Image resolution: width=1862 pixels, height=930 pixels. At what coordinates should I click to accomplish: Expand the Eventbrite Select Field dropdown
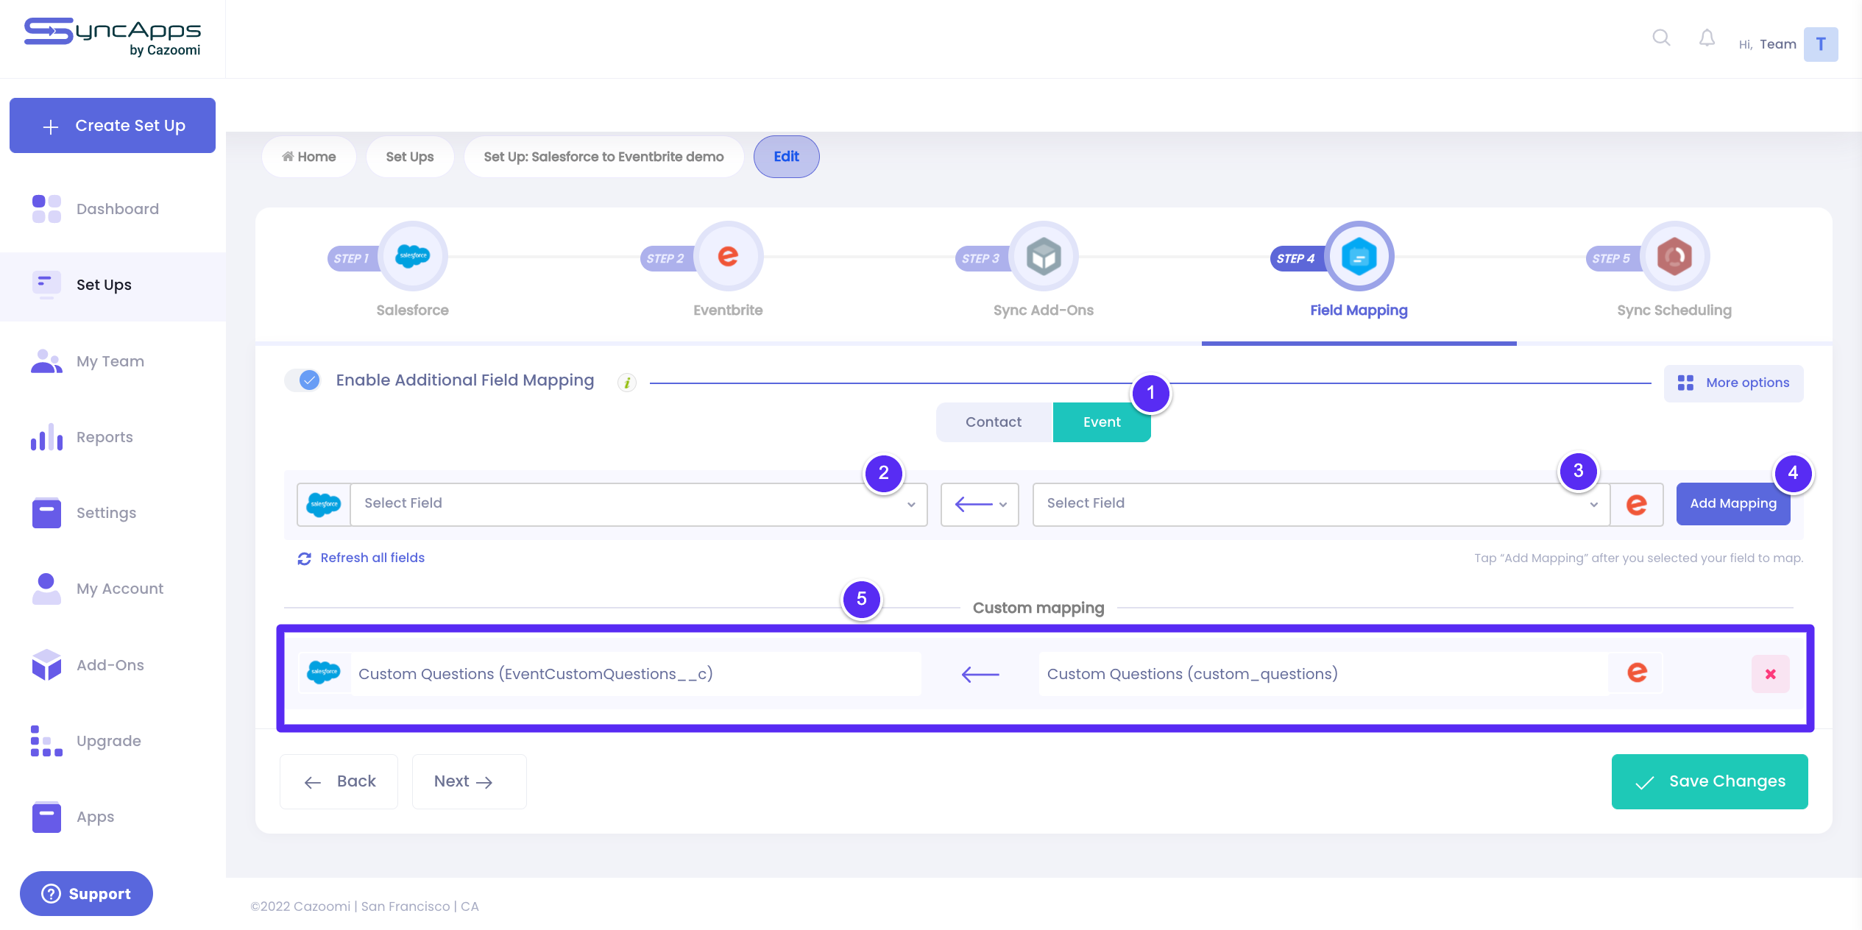pos(1322,504)
